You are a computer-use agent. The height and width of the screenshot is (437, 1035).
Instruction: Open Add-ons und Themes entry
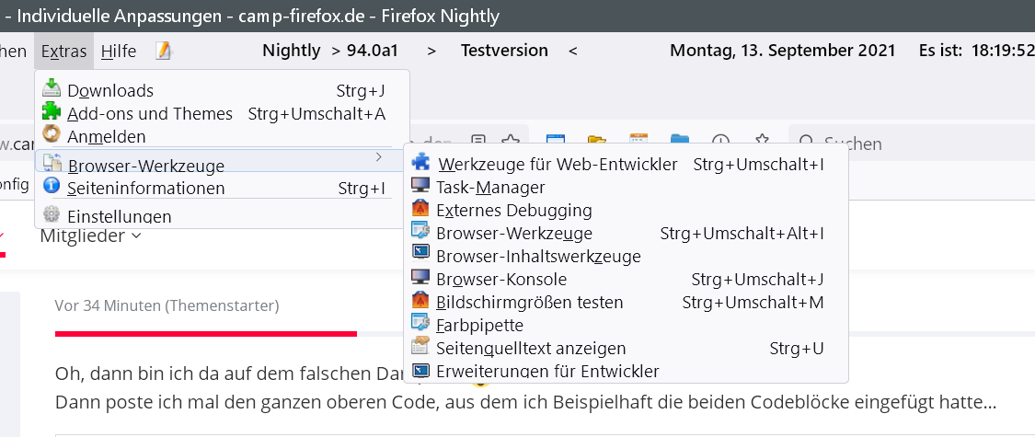coord(149,113)
